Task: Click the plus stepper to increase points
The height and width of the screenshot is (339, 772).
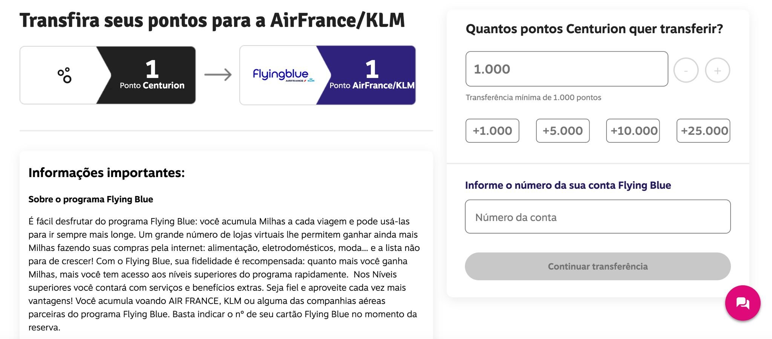Action: (x=717, y=70)
